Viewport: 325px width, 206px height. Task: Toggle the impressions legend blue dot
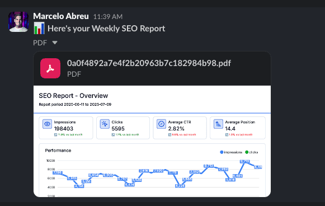222,152
